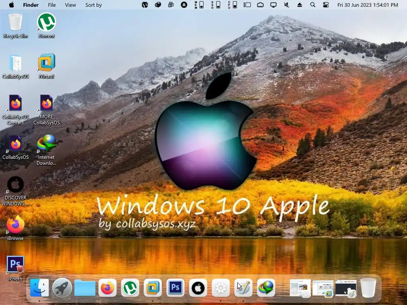Select the MORE CollabSysOS shortcut

[47, 110]
